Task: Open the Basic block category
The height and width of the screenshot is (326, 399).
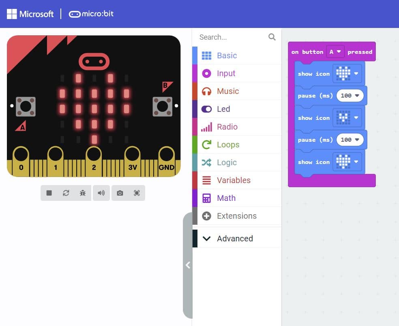Action: tap(227, 55)
